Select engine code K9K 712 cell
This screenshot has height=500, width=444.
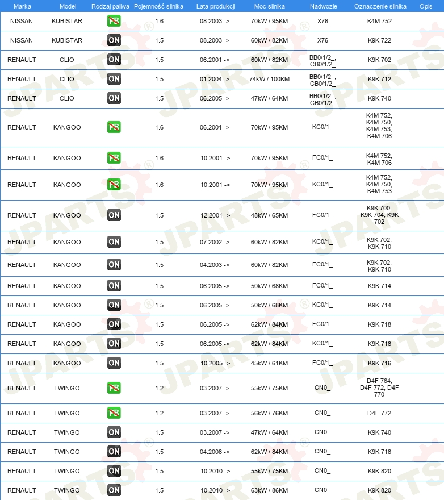coord(379,79)
